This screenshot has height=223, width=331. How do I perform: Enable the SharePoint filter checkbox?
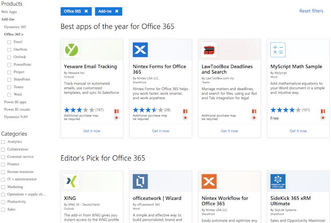coord(9,80)
